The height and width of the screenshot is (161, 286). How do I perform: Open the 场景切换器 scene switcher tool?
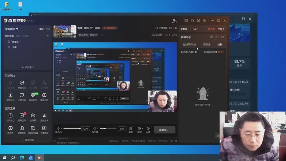[x=33, y=130]
